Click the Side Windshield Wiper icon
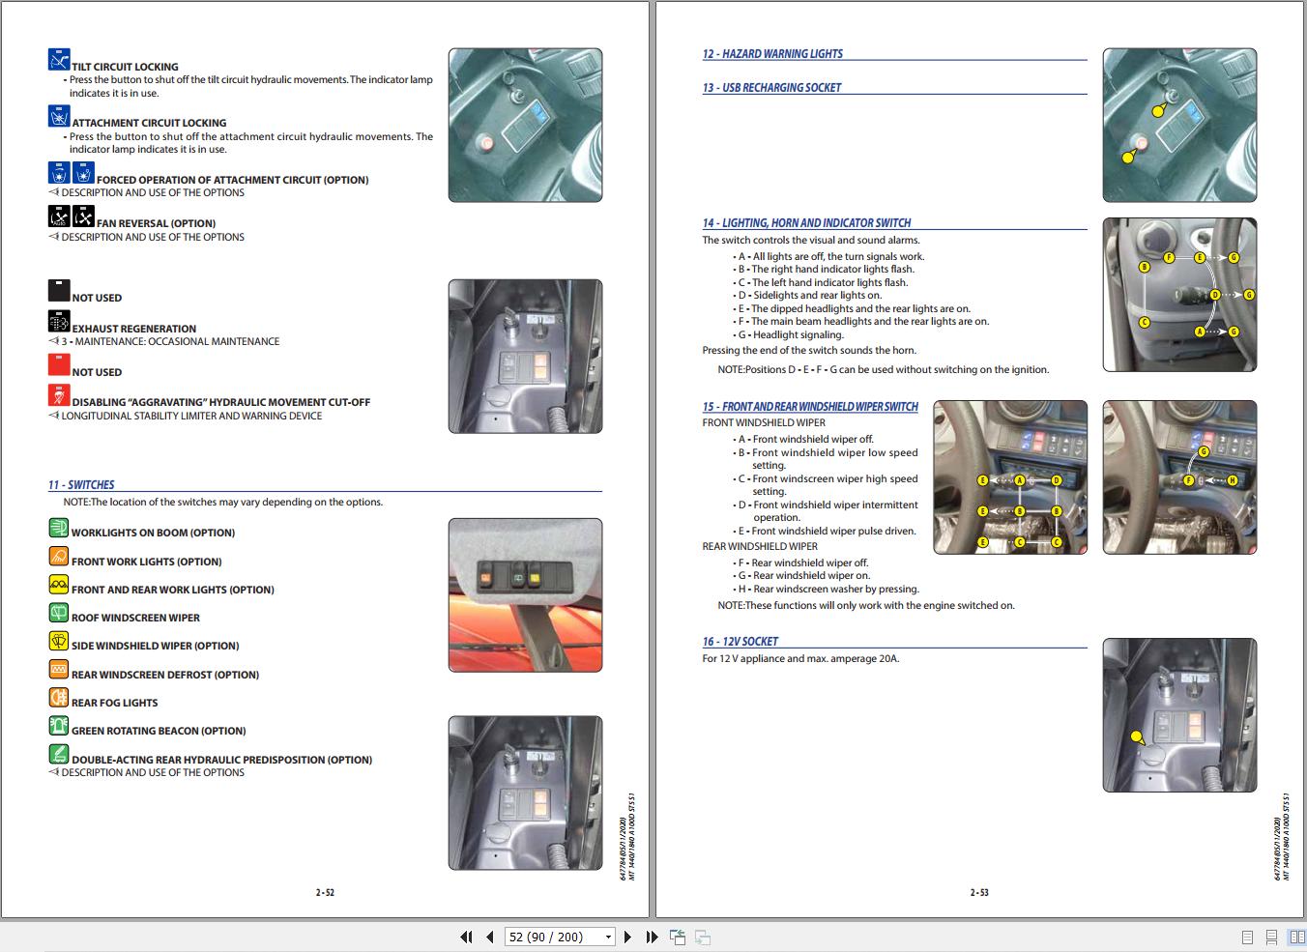This screenshot has height=952, width=1307. point(59,641)
